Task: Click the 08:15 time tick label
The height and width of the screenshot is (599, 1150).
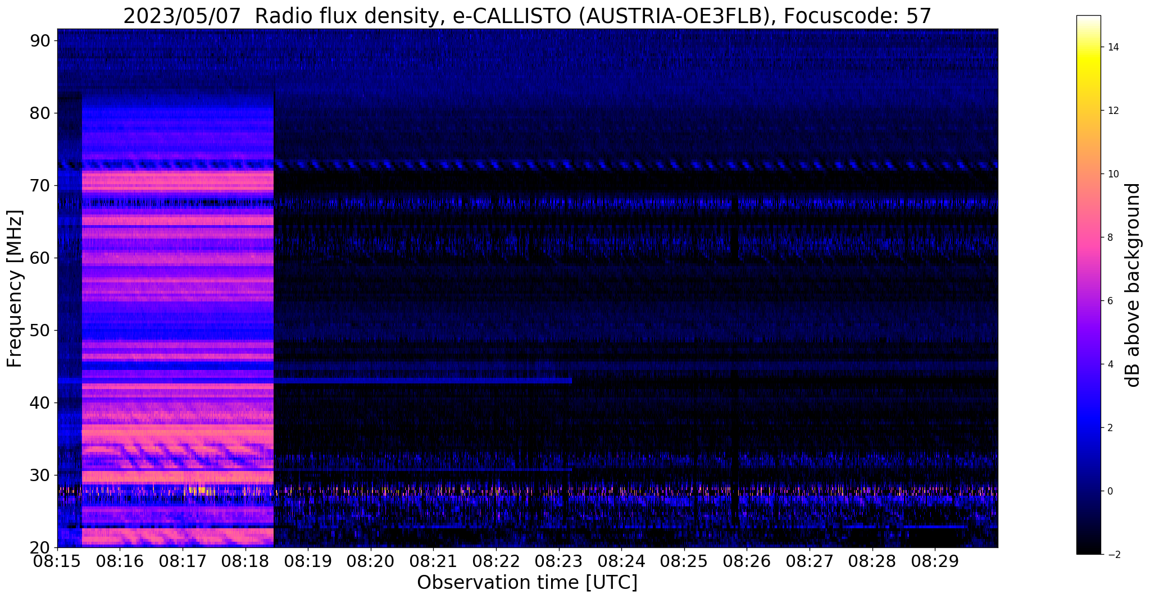Action: coord(57,561)
